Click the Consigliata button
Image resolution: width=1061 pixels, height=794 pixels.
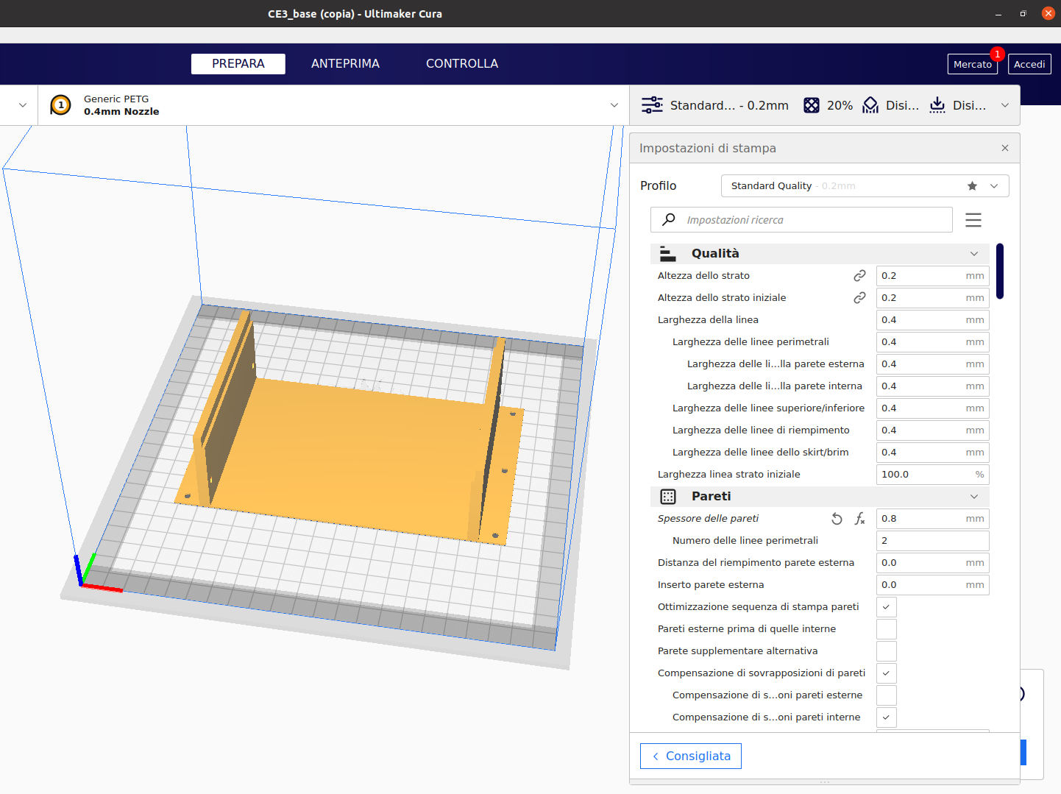(691, 756)
